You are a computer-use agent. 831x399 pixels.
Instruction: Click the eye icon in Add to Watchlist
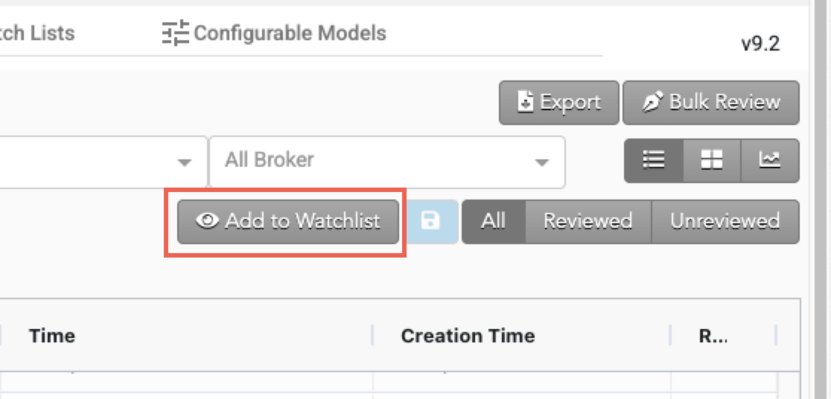207,220
